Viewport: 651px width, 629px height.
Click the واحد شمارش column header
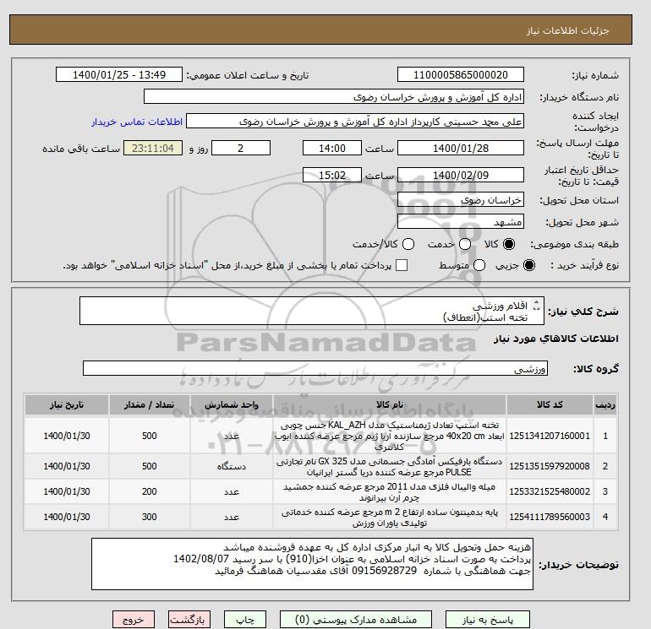(x=232, y=404)
